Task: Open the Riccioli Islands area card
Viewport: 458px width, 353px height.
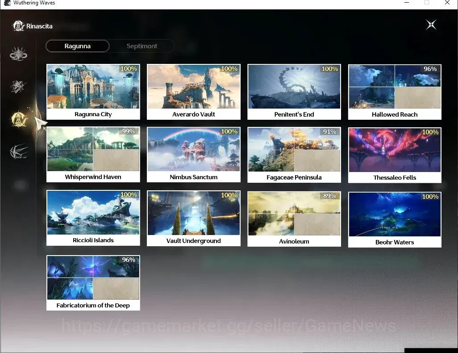Action: (93, 218)
